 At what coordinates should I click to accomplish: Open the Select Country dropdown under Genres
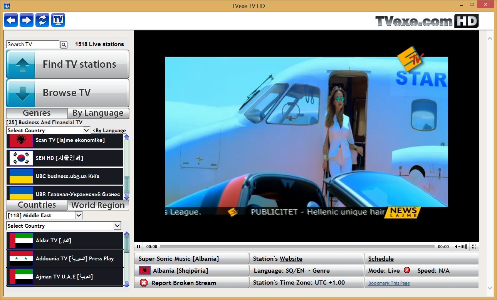click(x=48, y=130)
